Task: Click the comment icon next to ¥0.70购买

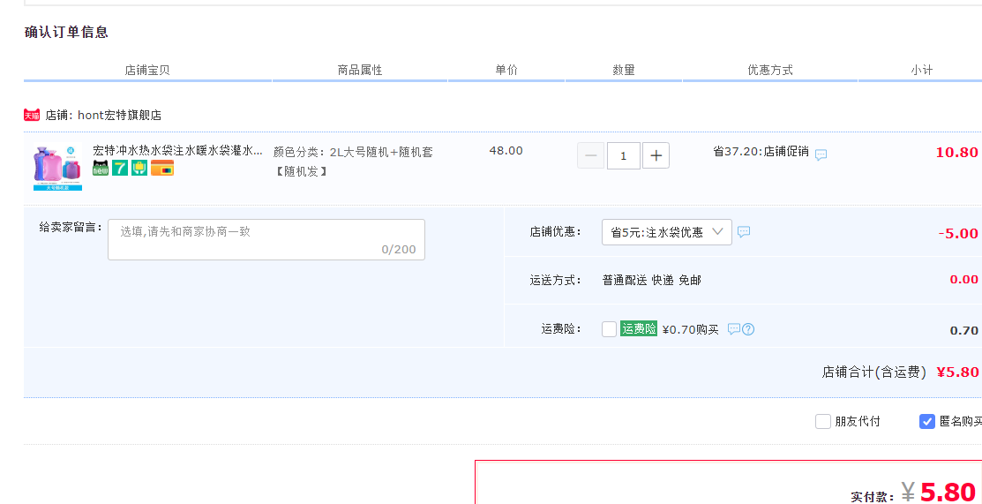Action: 733,329
